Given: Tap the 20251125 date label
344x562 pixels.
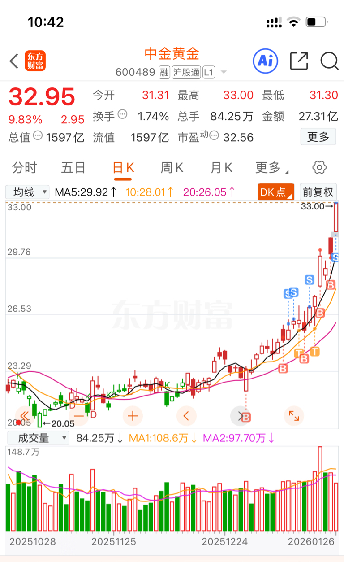Looking at the screenshot, I should [x=114, y=541].
